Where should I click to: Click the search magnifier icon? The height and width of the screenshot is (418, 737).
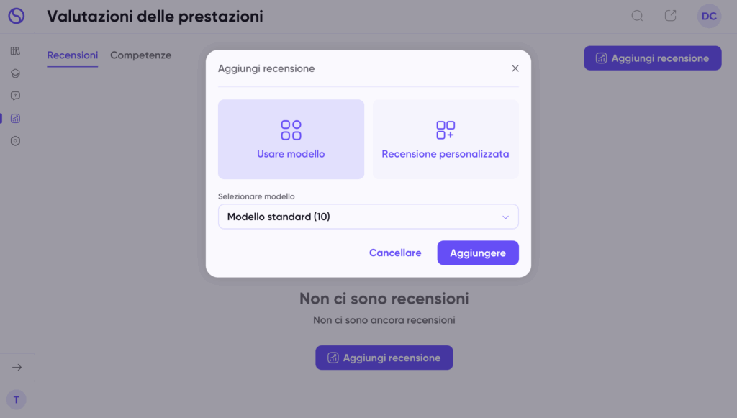click(637, 16)
